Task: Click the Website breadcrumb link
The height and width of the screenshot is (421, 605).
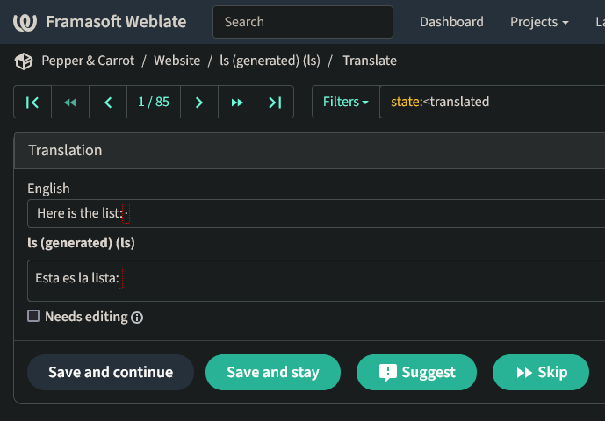Action: point(176,61)
